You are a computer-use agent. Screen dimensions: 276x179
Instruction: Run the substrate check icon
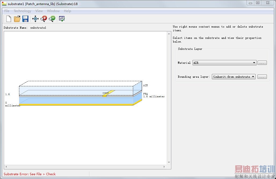pyautogui.click(x=62, y=19)
